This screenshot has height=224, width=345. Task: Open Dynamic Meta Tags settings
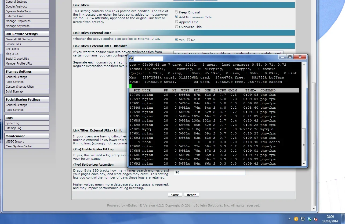tap(27, 11)
